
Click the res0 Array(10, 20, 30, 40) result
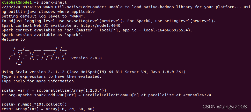48,109
